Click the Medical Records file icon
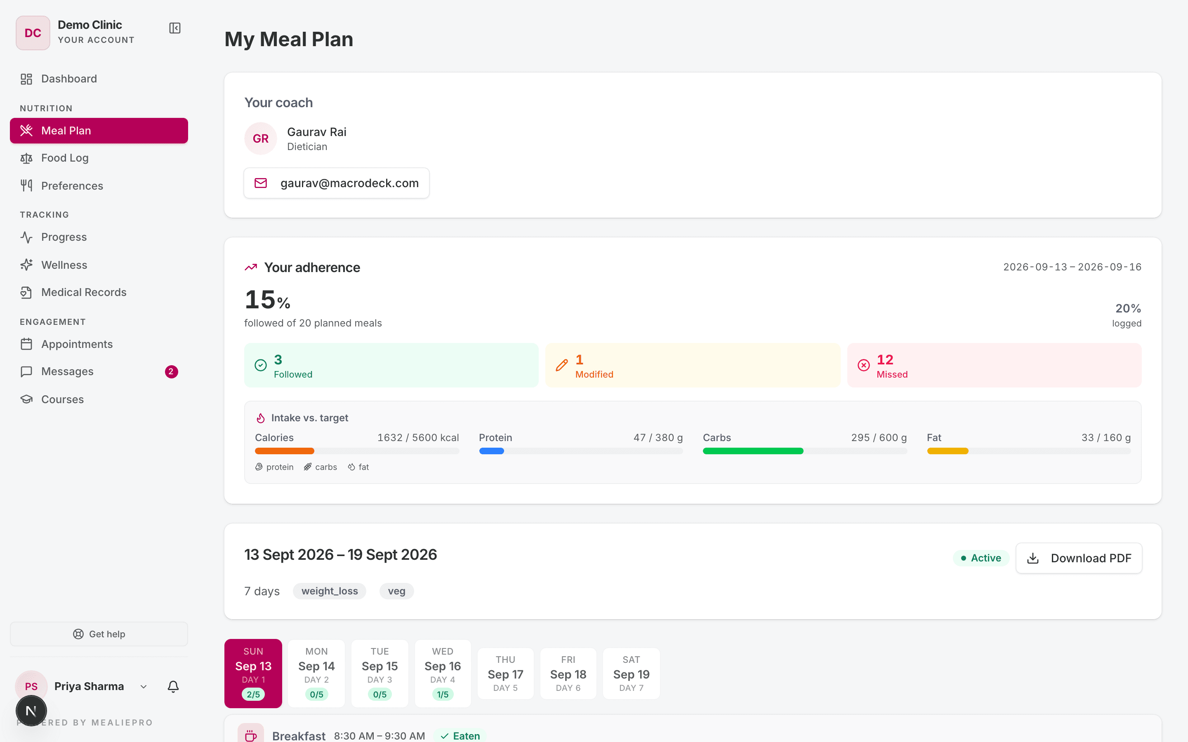Viewport: 1188px width, 742px height. tap(26, 293)
